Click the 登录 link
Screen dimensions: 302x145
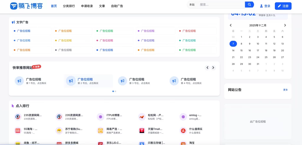pos(265,6)
